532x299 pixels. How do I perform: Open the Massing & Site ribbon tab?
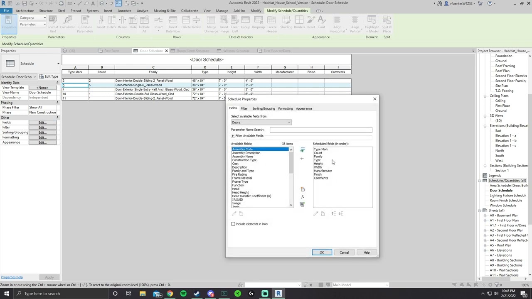point(165,11)
